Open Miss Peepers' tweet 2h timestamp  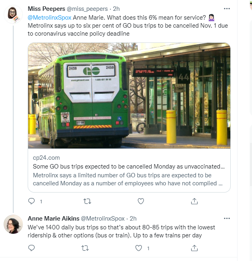(117, 9)
